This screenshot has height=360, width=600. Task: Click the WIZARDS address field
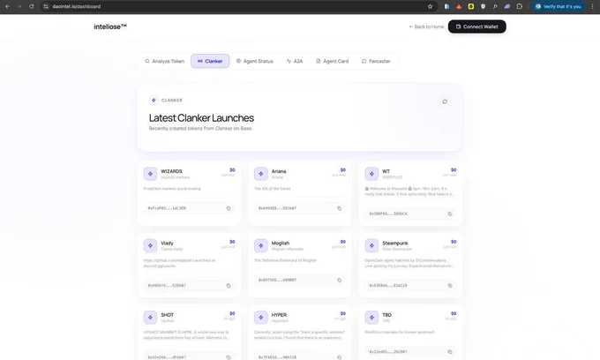pos(190,208)
